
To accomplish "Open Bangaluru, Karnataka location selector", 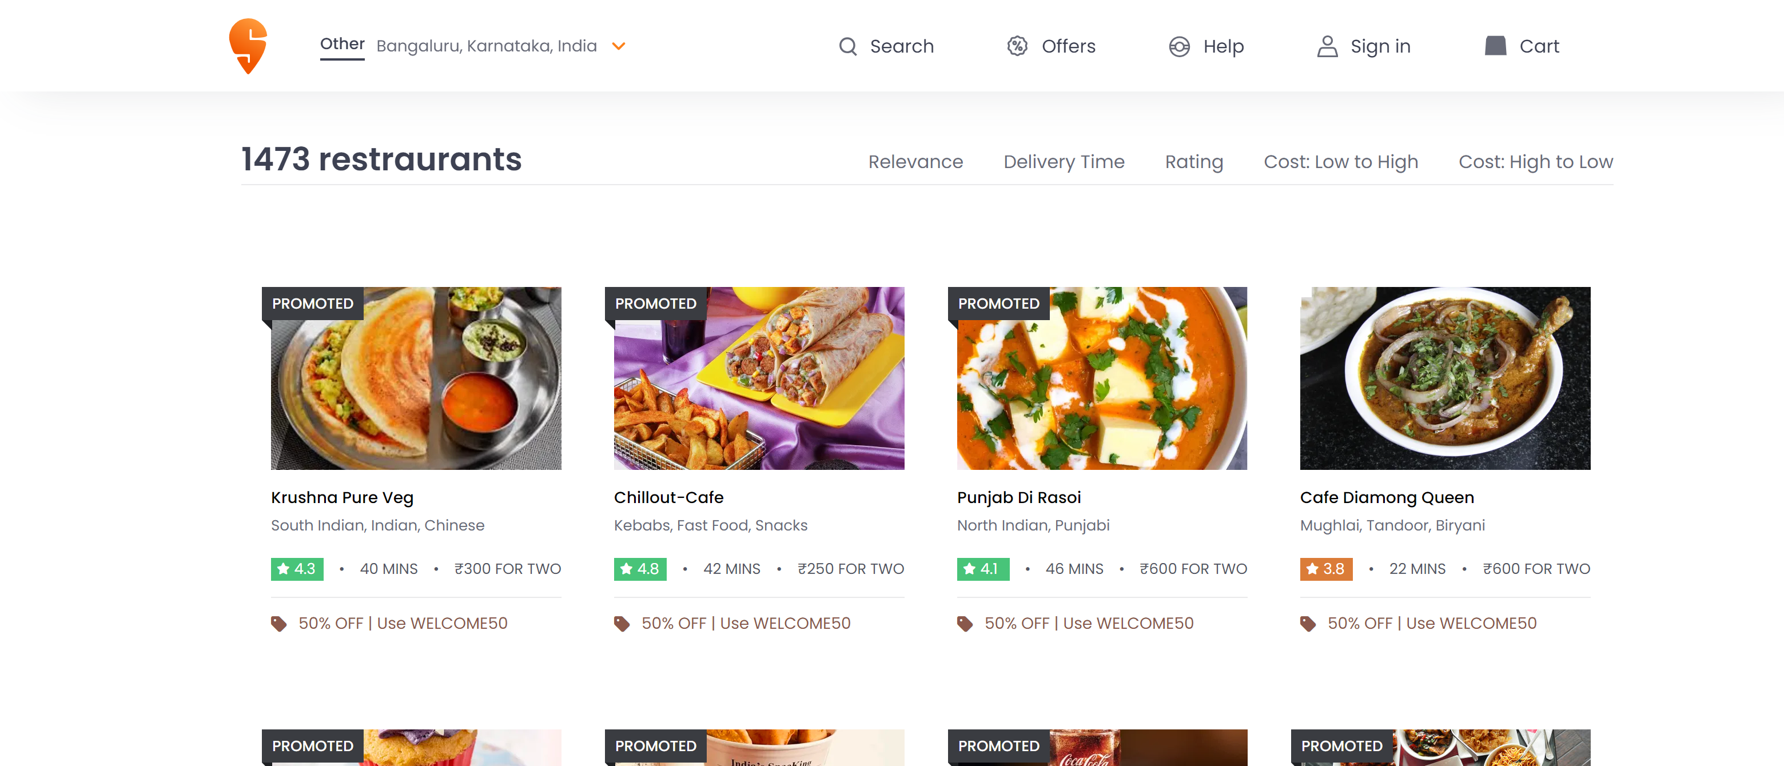I will point(486,46).
